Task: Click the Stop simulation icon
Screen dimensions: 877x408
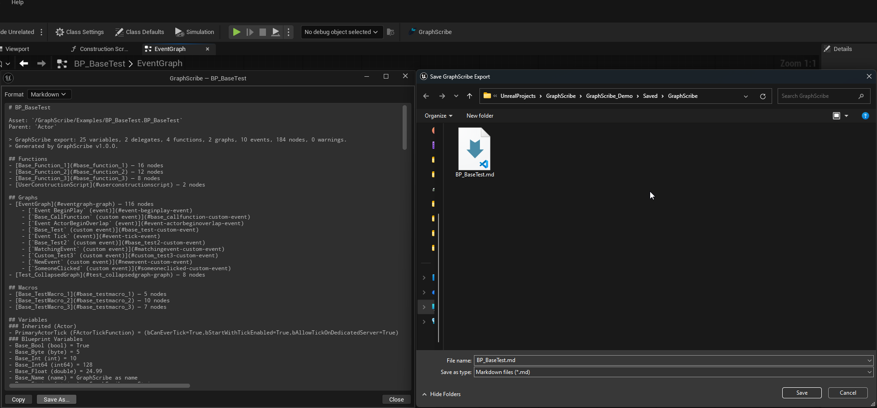Action: [x=263, y=32]
